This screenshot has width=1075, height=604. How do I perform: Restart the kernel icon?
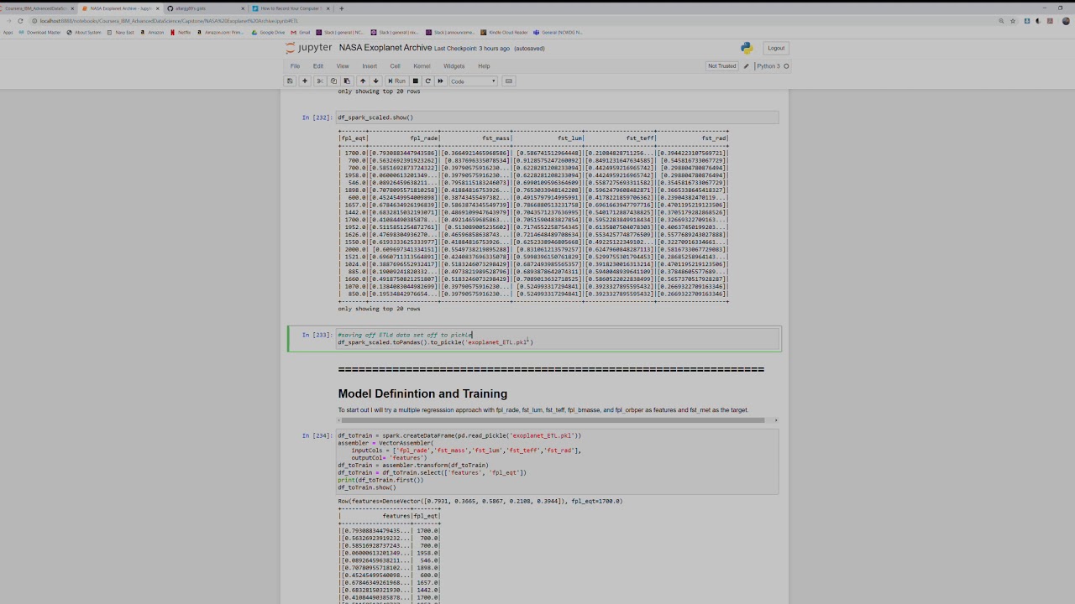427,81
